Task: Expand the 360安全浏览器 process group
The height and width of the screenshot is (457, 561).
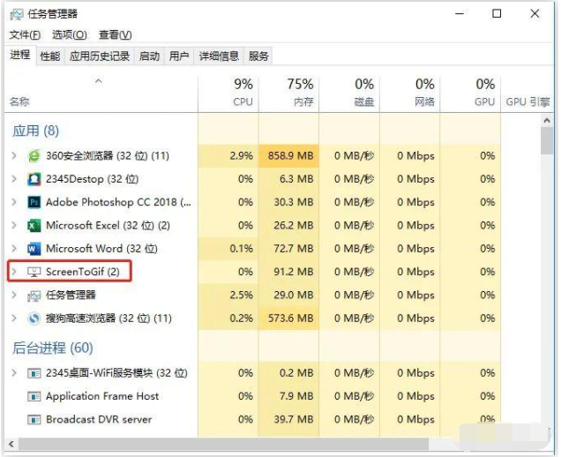Action: 14,156
